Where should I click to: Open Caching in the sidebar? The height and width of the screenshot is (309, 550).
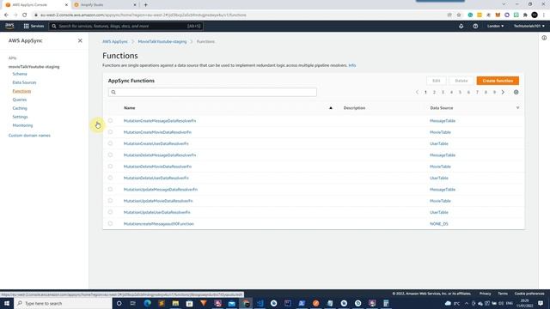click(x=20, y=108)
